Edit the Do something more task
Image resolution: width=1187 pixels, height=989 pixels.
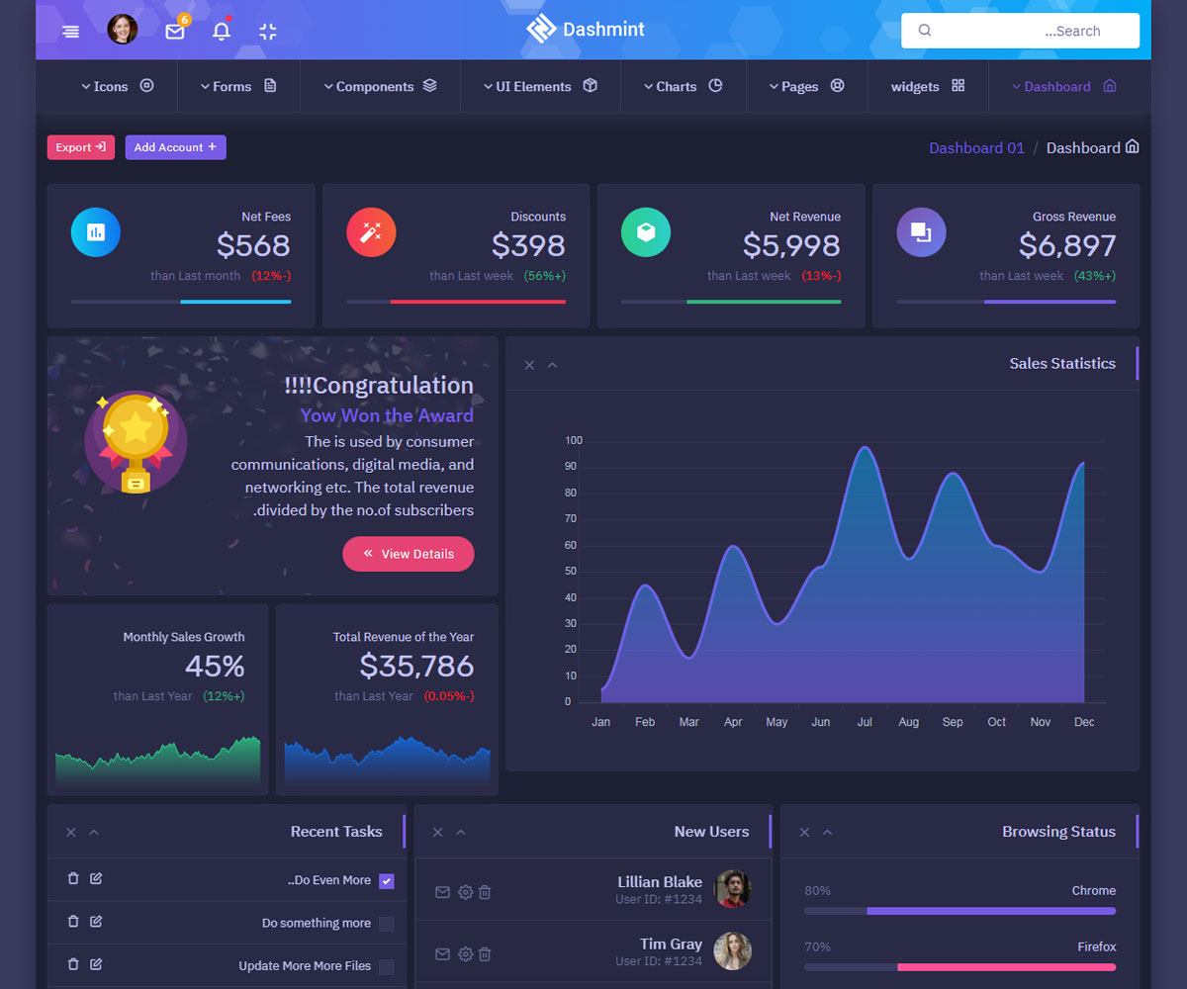click(x=96, y=921)
